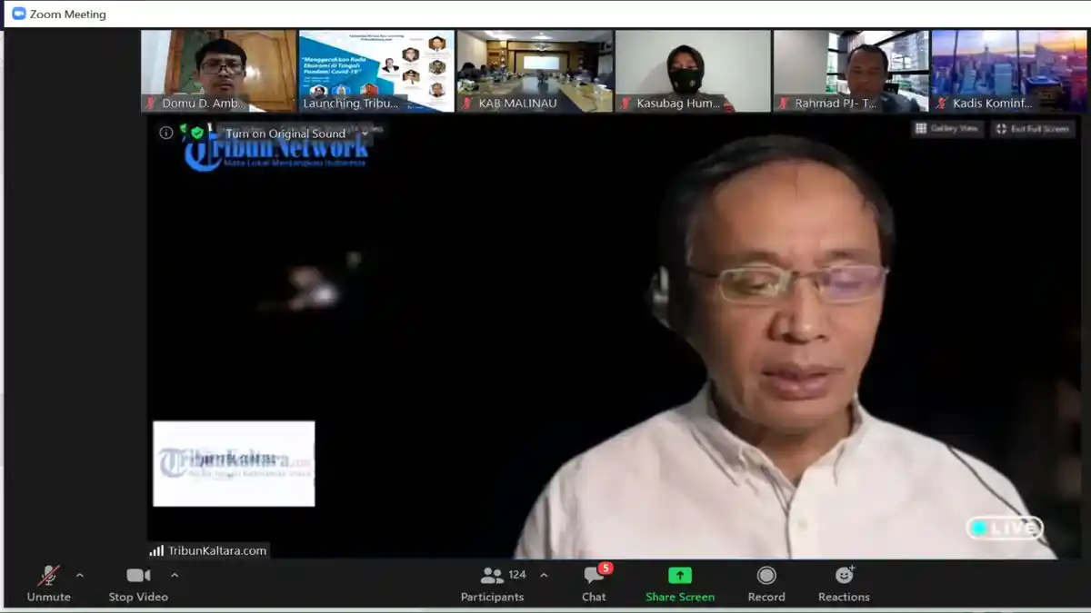The width and height of the screenshot is (1091, 613).
Task: Click the Zoom Meeting title bar icon
Action: [x=18, y=14]
